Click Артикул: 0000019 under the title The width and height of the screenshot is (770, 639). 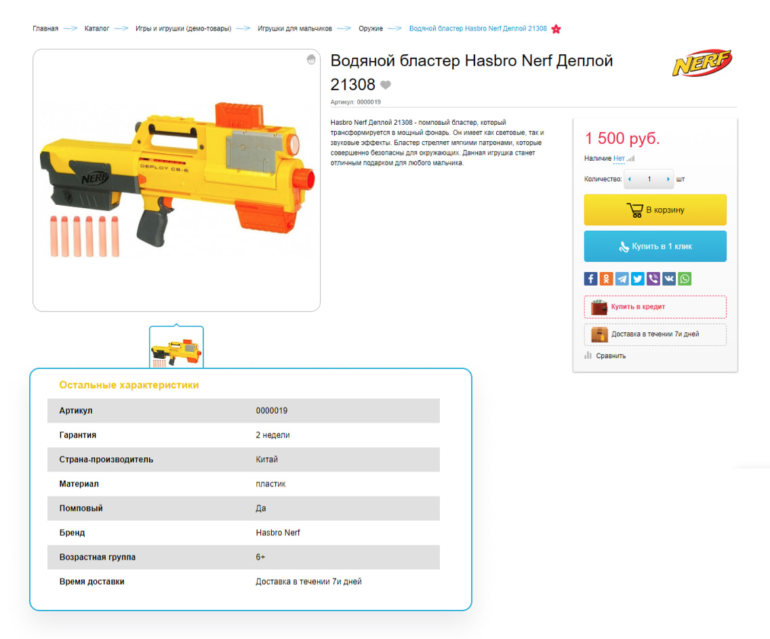click(356, 102)
